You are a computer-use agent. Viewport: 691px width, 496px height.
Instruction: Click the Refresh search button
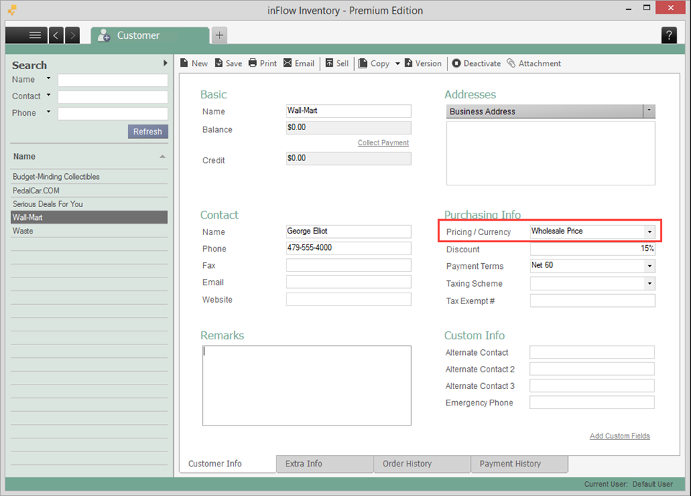coord(148,132)
